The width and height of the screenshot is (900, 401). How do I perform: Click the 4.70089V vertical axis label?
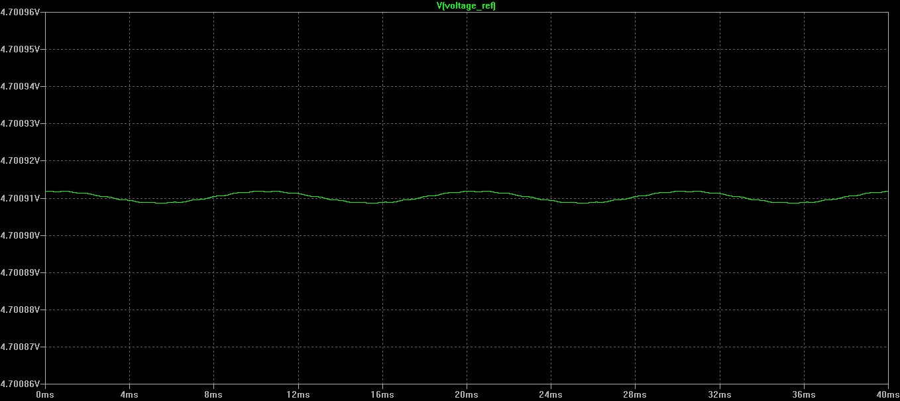pos(20,272)
